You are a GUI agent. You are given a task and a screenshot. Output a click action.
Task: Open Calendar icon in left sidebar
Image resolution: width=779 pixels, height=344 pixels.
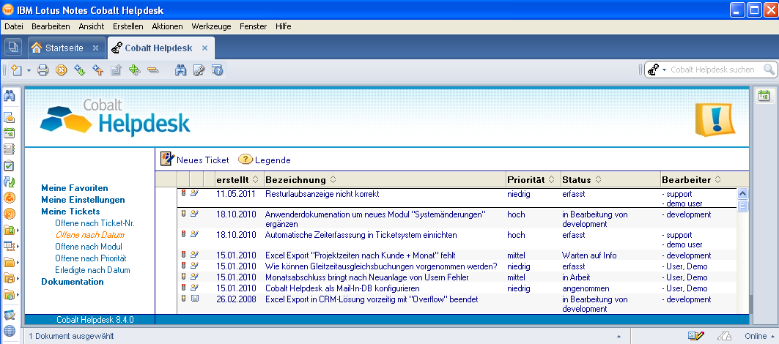[10, 133]
